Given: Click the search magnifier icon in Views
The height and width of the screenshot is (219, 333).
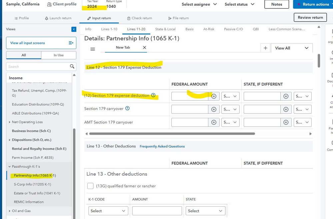Looking at the screenshot, I should coord(72,66).
